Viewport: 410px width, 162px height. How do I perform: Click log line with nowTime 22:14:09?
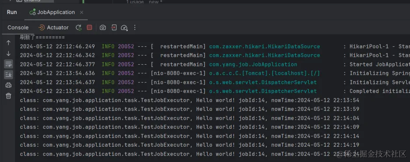click(x=189, y=127)
